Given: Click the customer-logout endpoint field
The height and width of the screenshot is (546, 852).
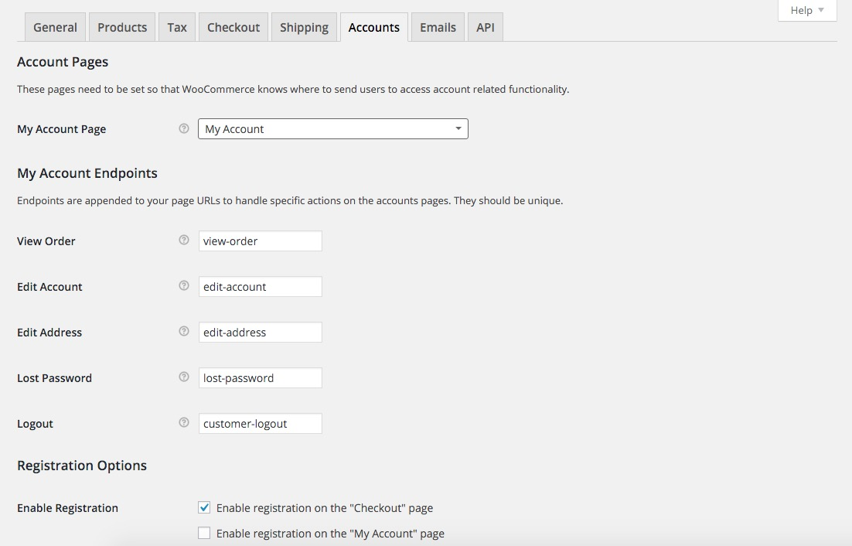Looking at the screenshot, I should (260, 424).
